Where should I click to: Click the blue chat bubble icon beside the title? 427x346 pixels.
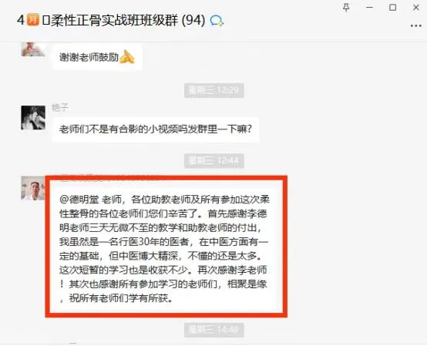pos(217,21)
